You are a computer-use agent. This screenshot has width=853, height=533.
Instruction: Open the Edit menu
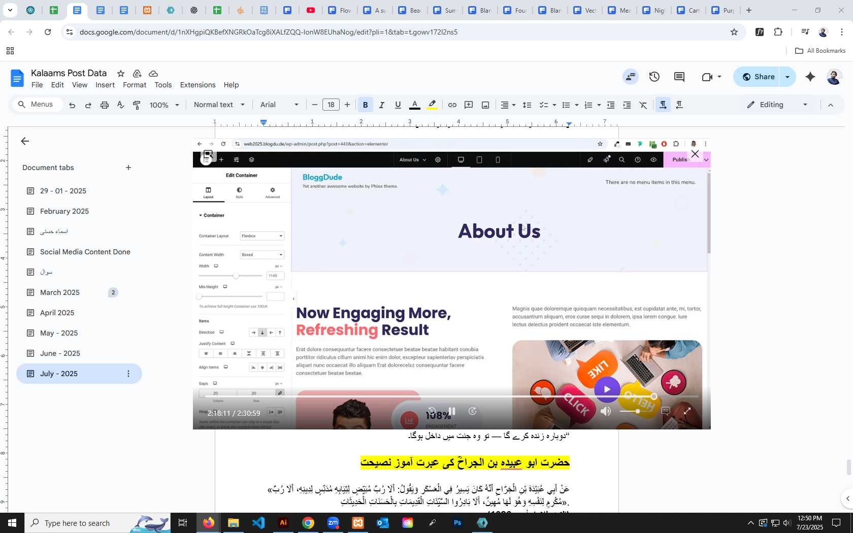[57, 85]
